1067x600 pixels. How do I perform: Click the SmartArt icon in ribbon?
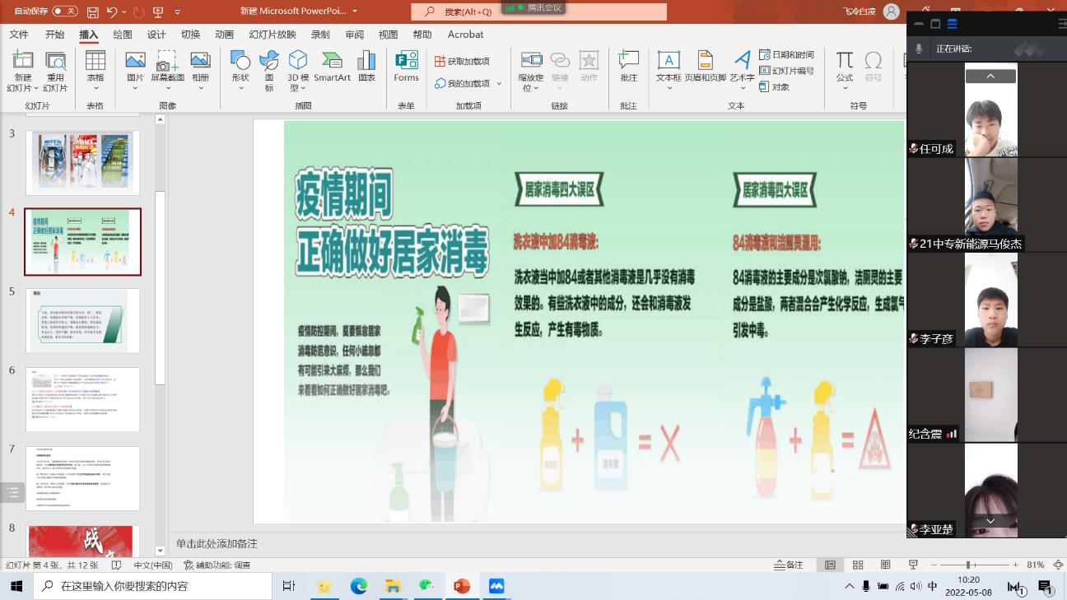[332, 67]
